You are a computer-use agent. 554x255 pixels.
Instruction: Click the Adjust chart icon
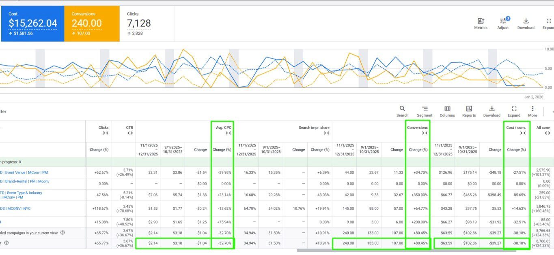click(x=503, y=23)
